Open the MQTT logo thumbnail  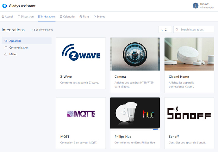click(81, 114)
